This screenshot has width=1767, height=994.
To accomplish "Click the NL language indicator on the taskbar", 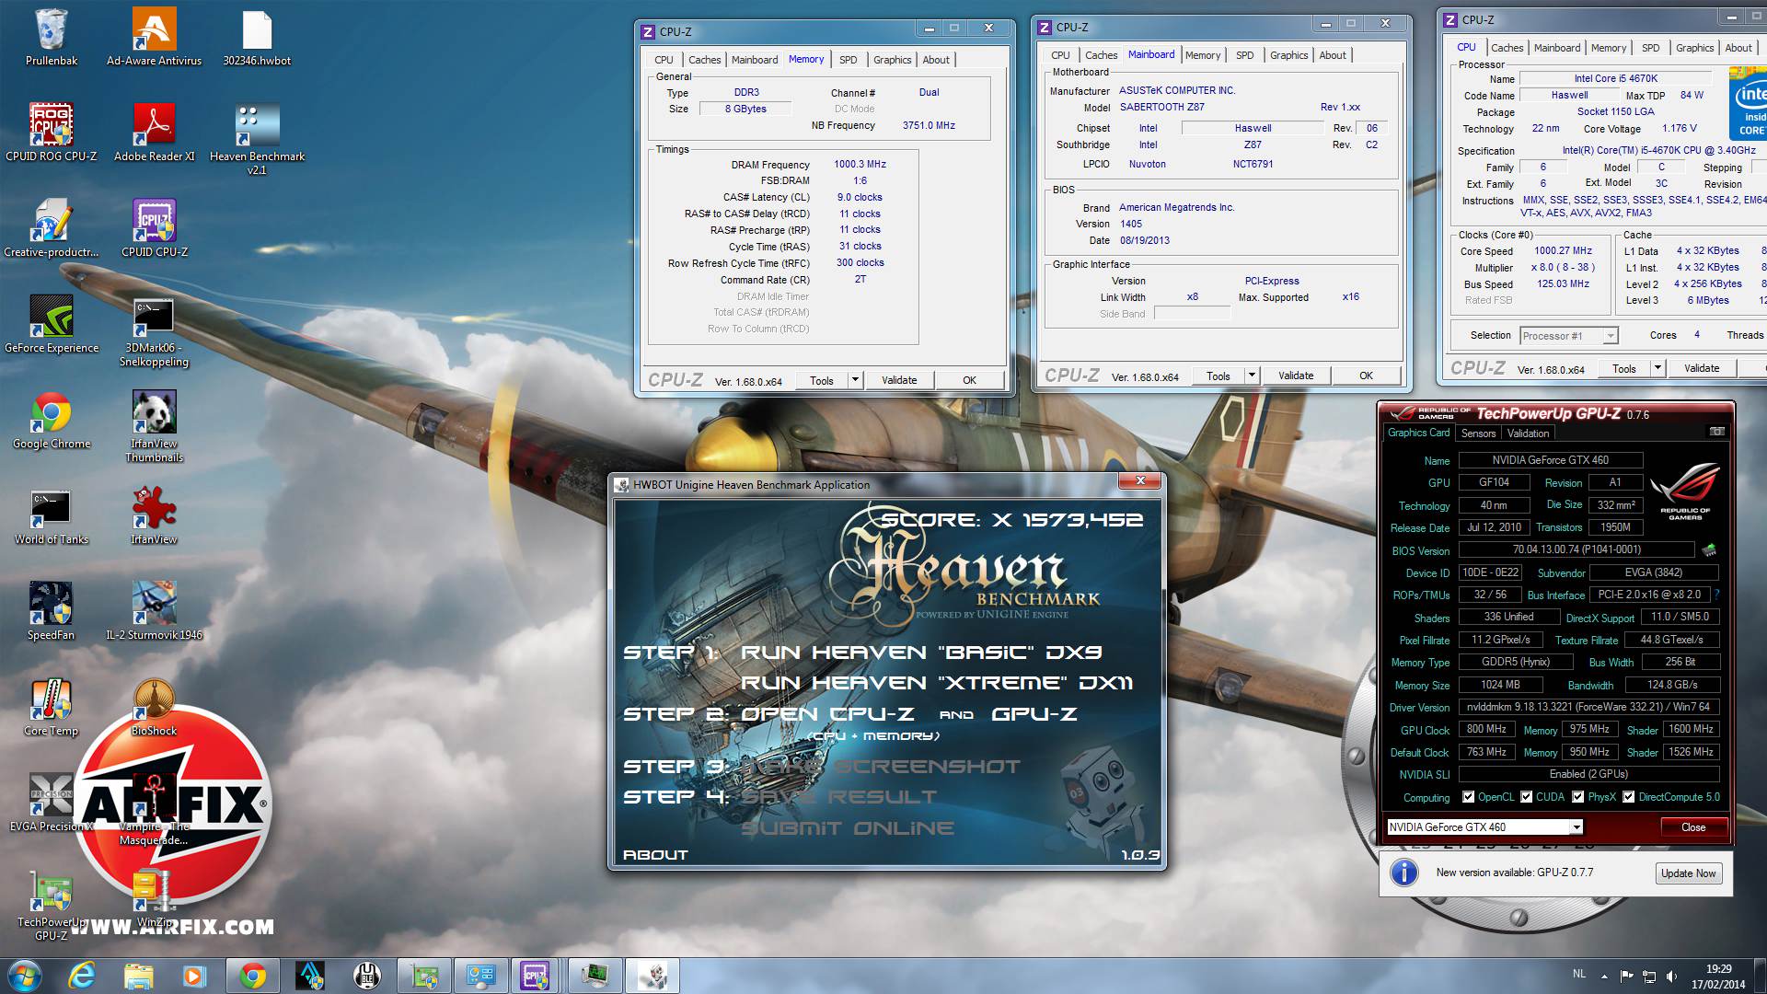I will tap(1579, 974).
